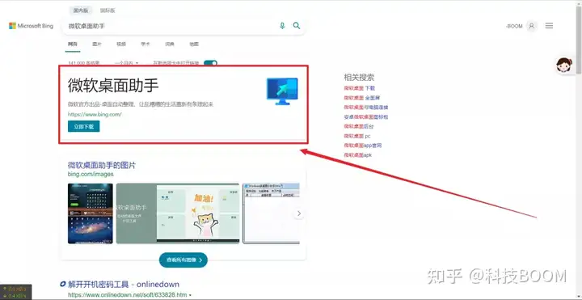Click the next images carousel arrow

click(x=299, y=213)
